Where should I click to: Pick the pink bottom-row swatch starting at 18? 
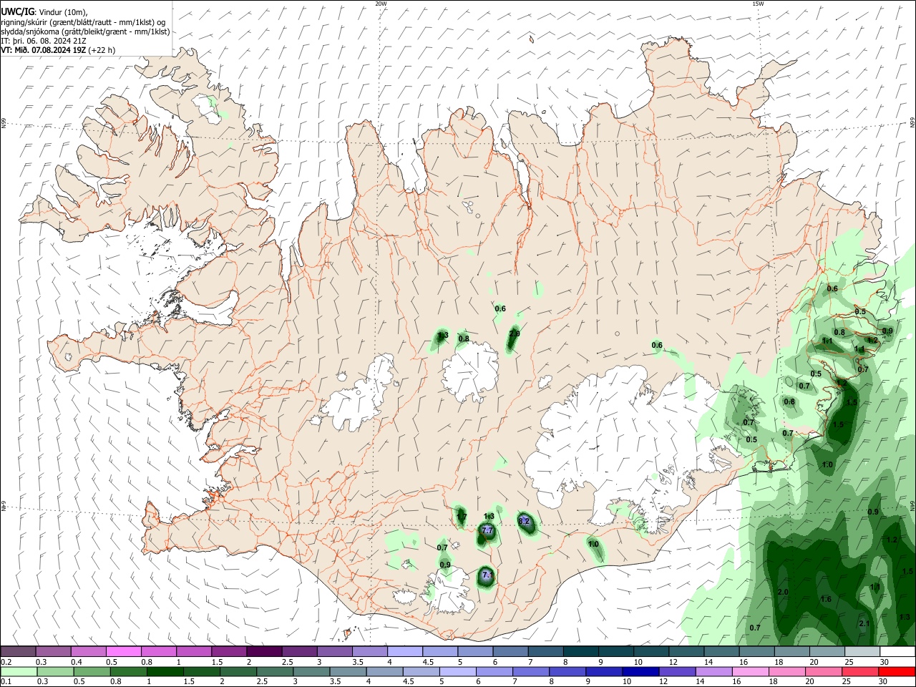(x=787, y=672)
